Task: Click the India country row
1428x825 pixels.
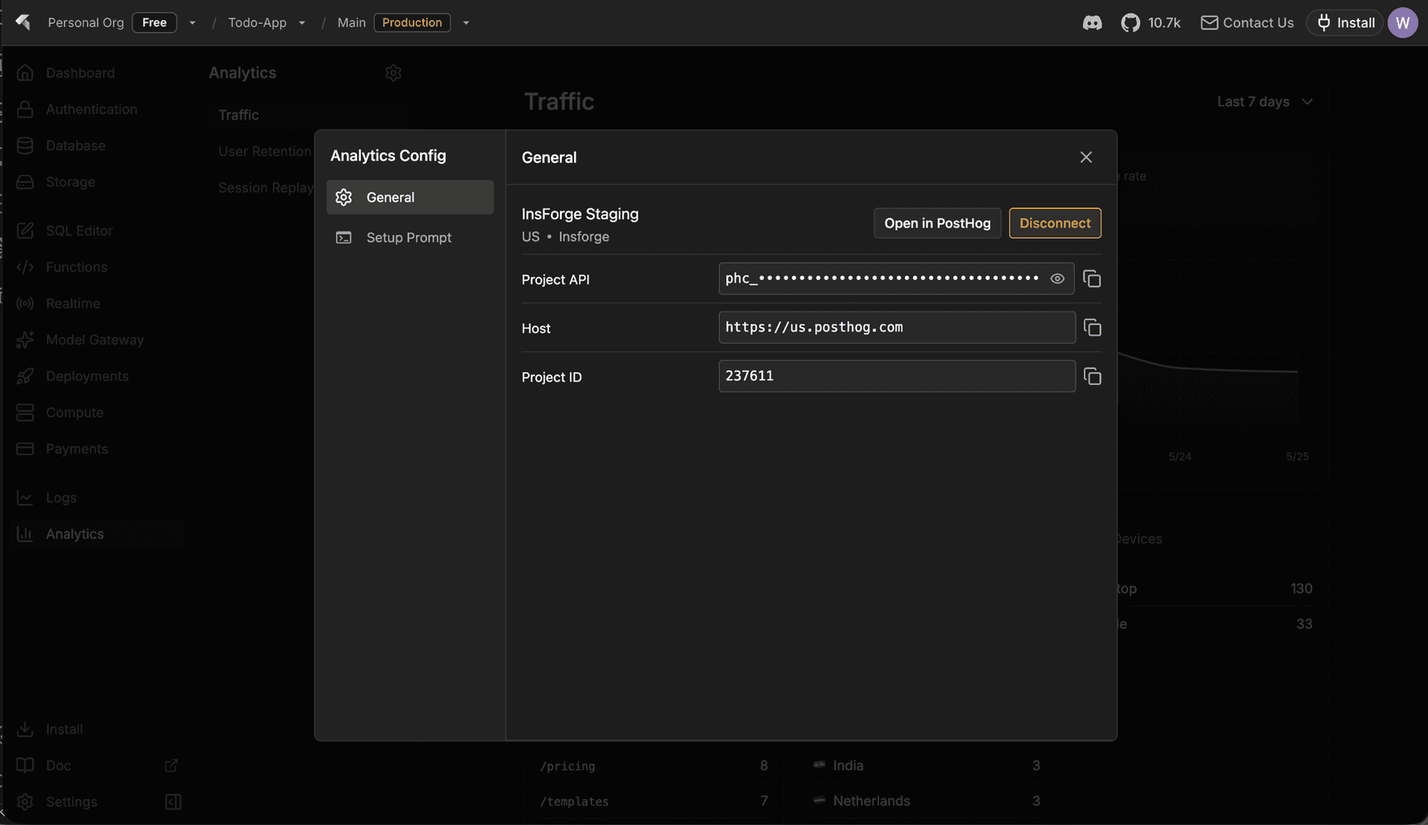Action: pyautogui.click(x=927, y=765)
